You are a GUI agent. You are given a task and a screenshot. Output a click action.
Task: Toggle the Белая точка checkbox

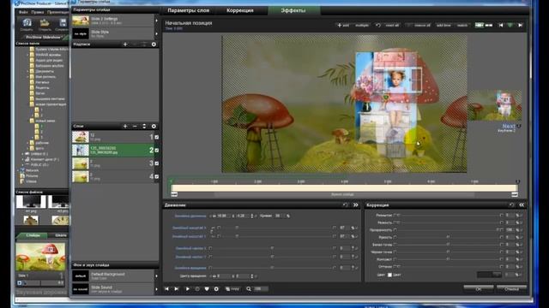pyautogui.click(x=395, y=245)
